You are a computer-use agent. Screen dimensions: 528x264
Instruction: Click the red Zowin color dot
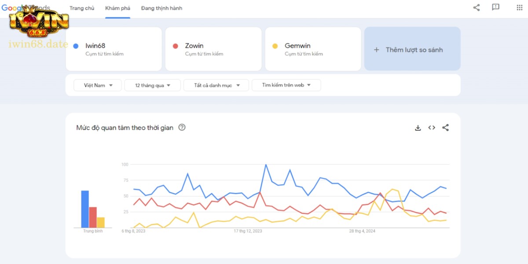(x=176, y=46)
